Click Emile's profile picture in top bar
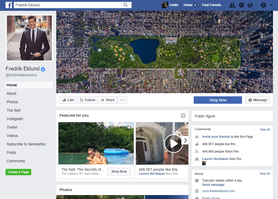This screenshot has width=278, height=199. click(x=165, y=5)
